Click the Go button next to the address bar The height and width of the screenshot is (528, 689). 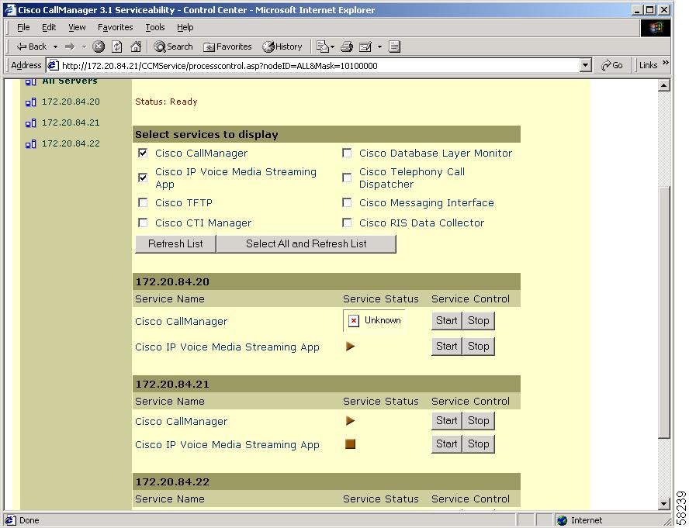coord(612,65)
